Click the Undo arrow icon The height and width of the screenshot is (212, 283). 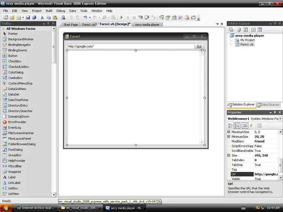click(x=85, y=17)
